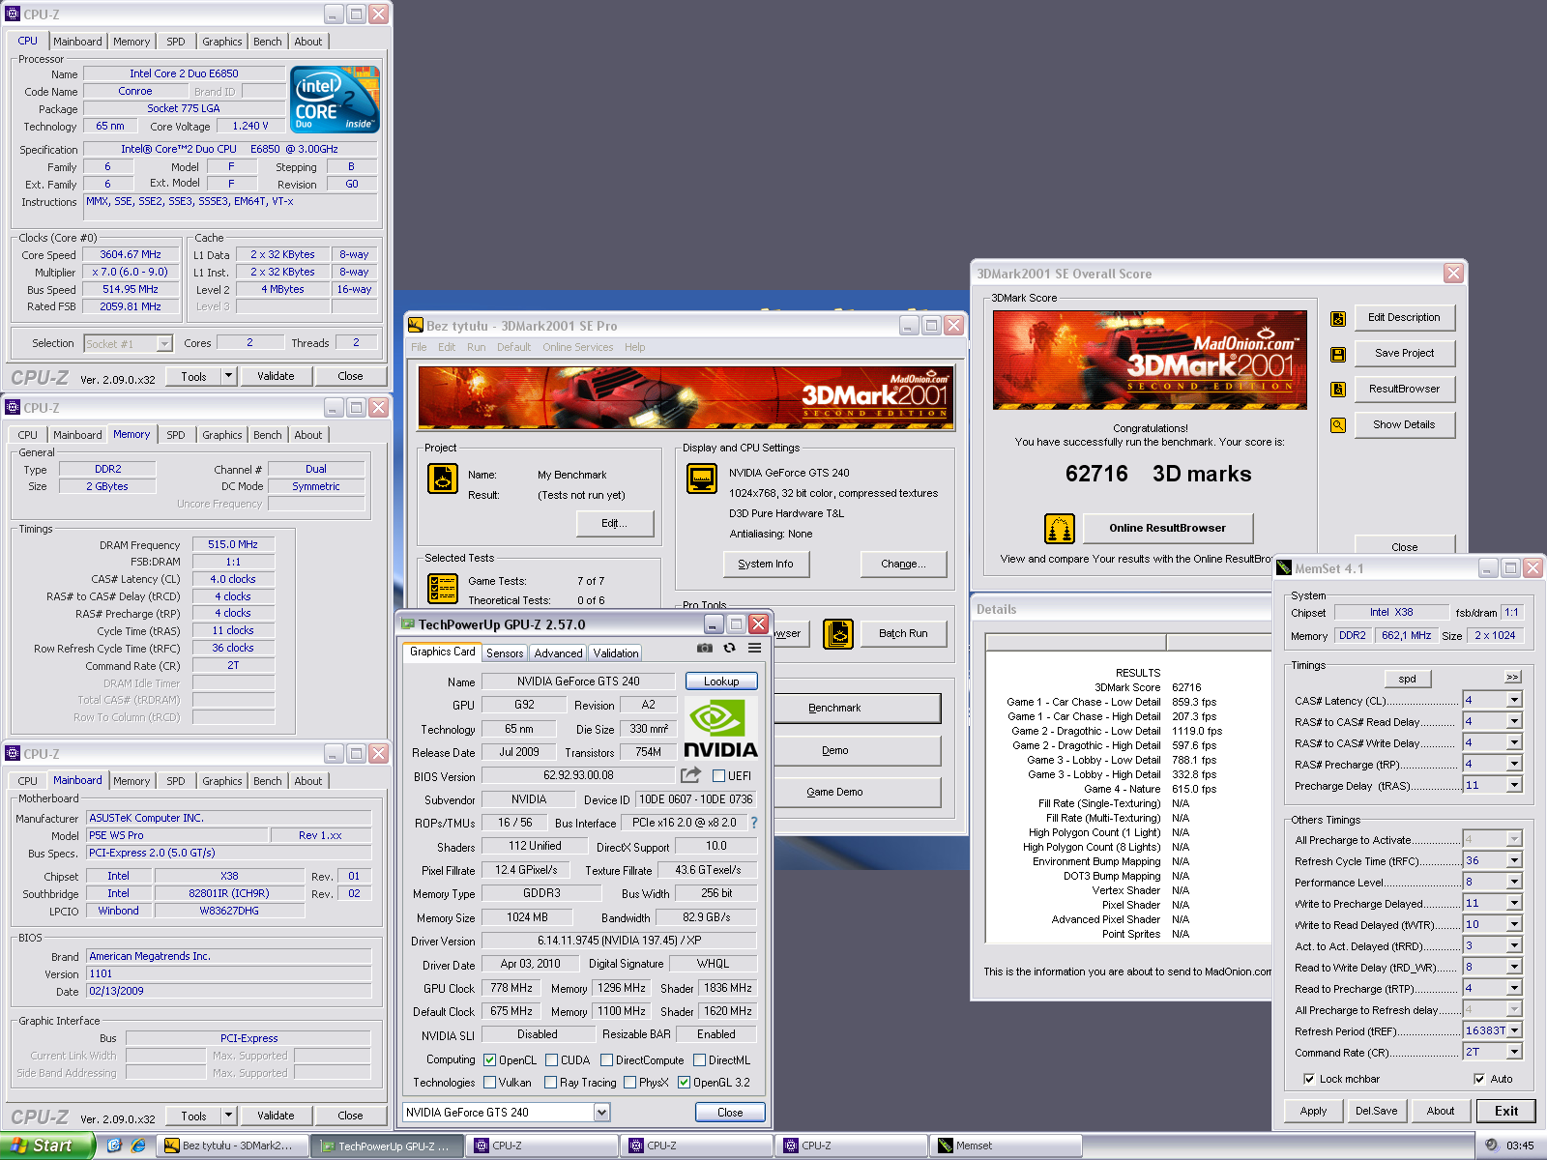1547x1160 pixels.
Task: Click the Benchmark button in 3DMark
Action: (857, 709)
